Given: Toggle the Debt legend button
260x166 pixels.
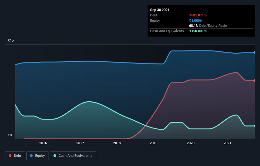Looking at the screenshot, I should (x=15, y=156).
